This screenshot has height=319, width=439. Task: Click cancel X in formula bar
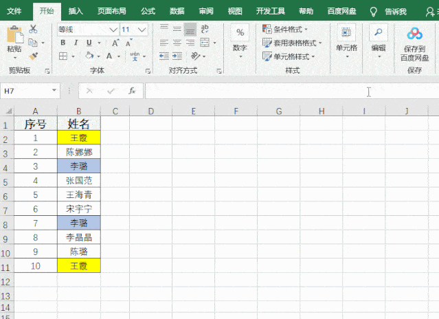(x=89, y=91)
